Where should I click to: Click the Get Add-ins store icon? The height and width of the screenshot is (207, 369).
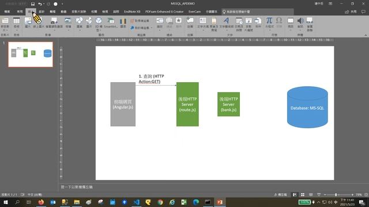pyautogui.click(x=132, y=21)
